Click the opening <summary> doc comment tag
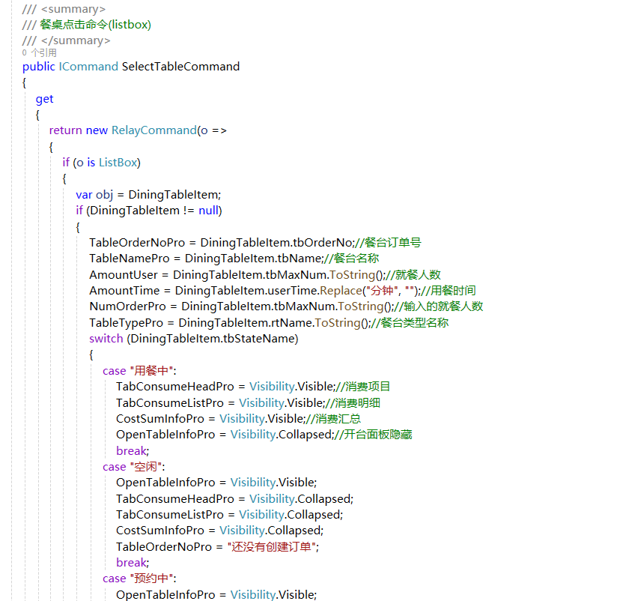This screenshot has height=601, width=617. click(x=73, y=9)
